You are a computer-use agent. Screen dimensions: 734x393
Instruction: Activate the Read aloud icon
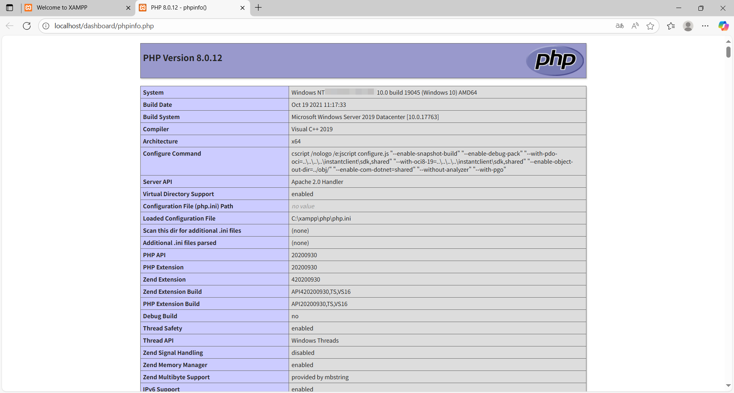coord(635,26)
